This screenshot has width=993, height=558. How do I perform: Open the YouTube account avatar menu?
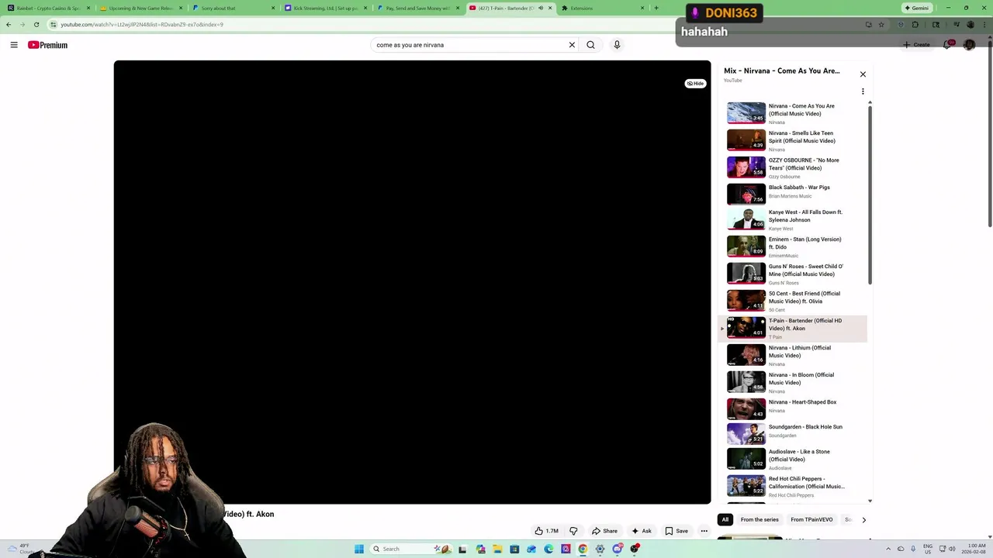tap(969, 45)
